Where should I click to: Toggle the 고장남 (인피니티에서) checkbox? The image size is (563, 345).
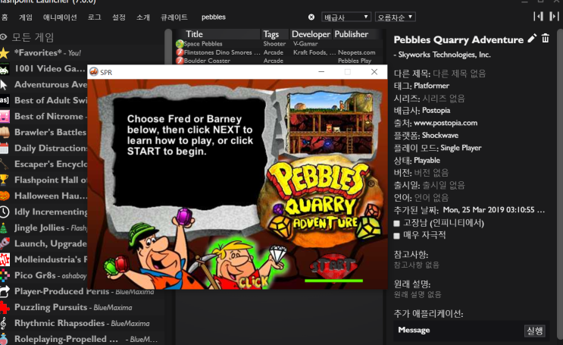point(396,224)
